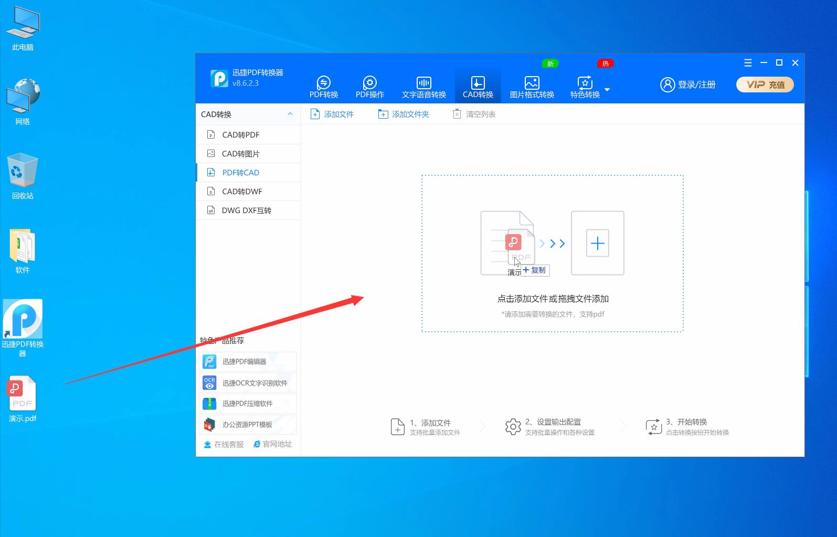Viewport: 837px width, 537px height.
Task: Click the 添加文件 step one icon
Action: [x=398, y=427]
